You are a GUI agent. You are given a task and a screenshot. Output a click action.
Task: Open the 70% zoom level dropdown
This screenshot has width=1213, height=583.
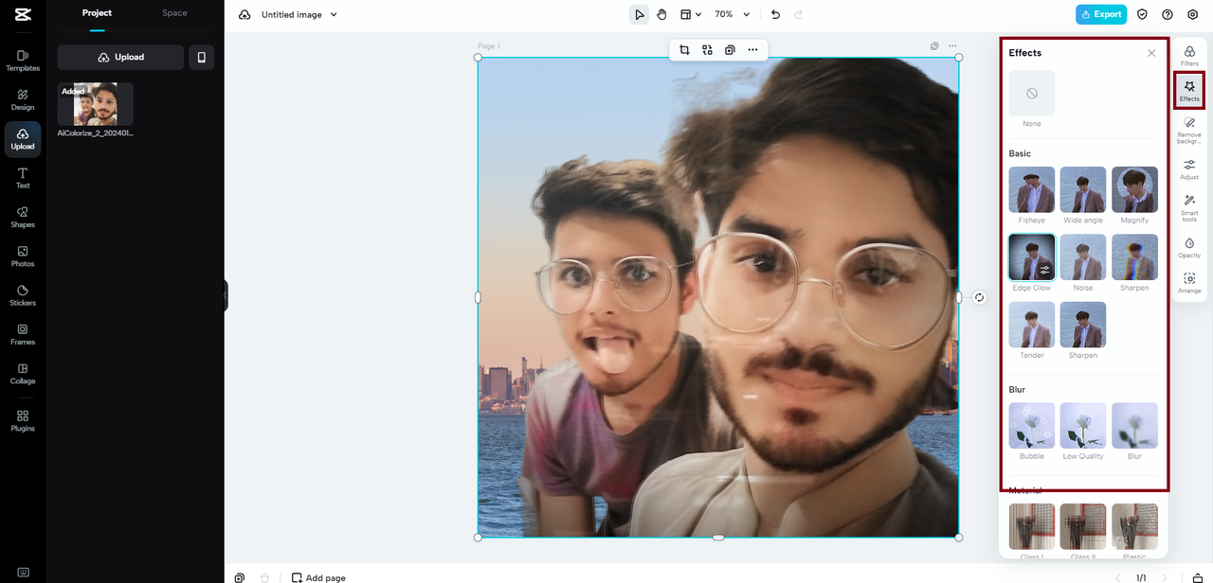click(x=733, y=14)
